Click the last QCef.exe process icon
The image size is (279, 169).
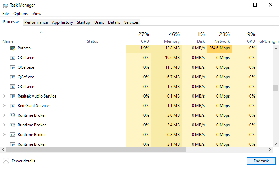click(x=13, y=87)
